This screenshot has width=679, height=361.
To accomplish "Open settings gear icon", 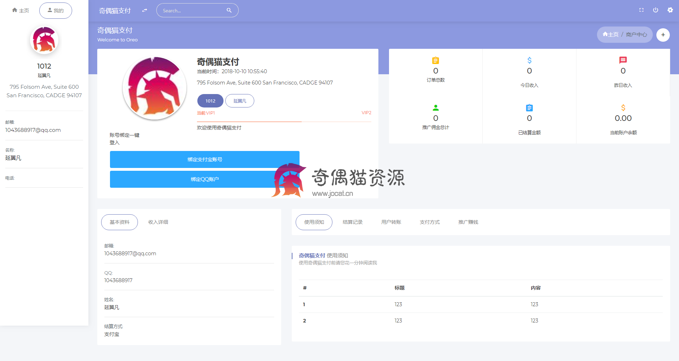I will (x=670, y=10).
